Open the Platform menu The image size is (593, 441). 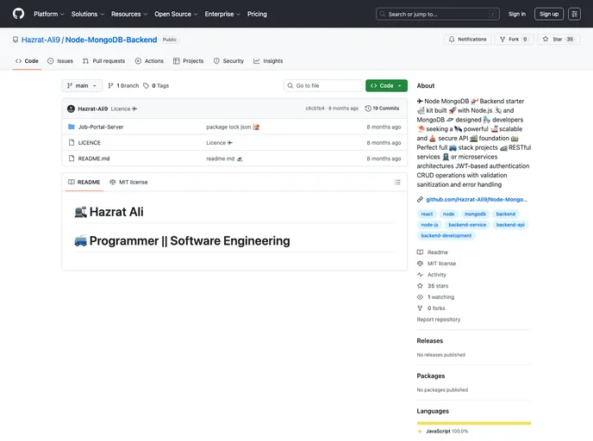click(x=49, y=14)
